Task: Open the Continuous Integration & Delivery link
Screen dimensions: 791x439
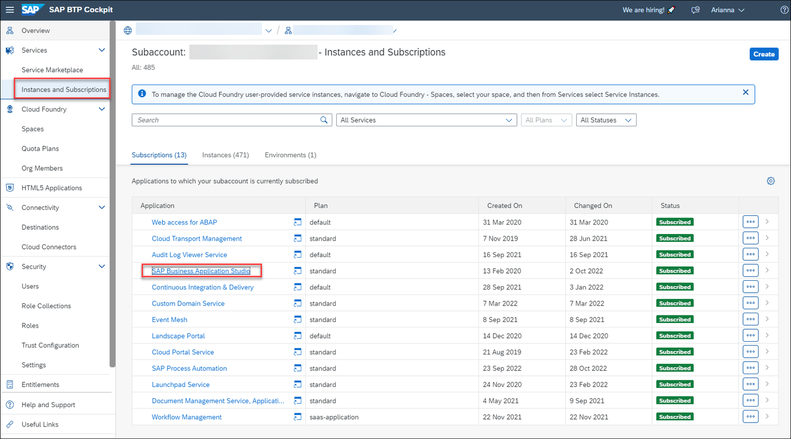Action: 203,287
